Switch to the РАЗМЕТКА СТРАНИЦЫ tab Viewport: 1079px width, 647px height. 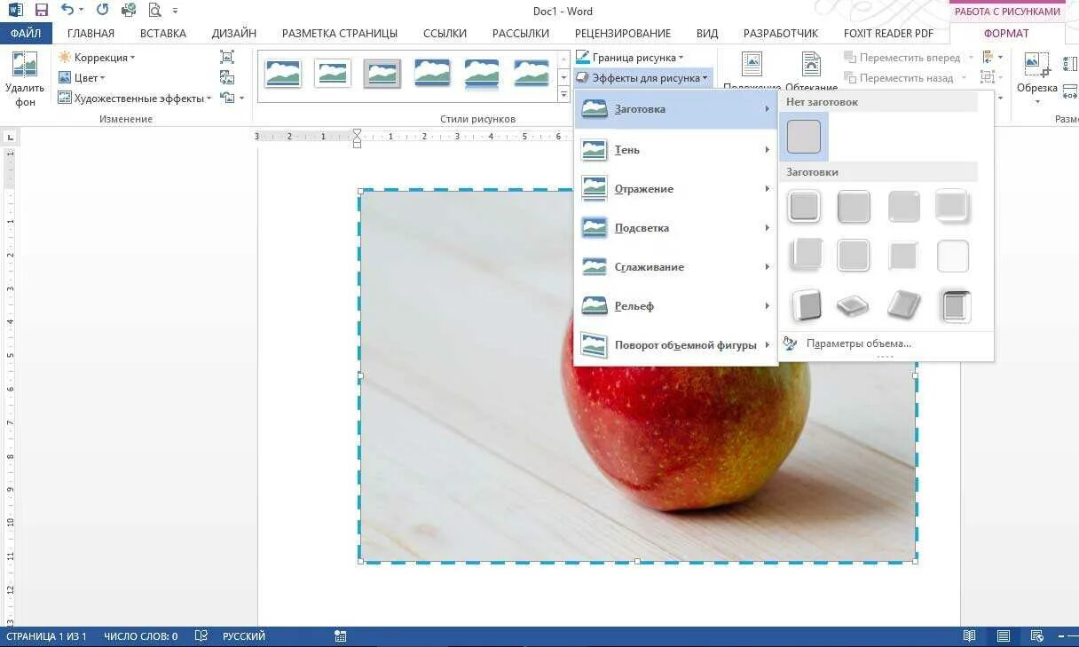tap(340, 33)
